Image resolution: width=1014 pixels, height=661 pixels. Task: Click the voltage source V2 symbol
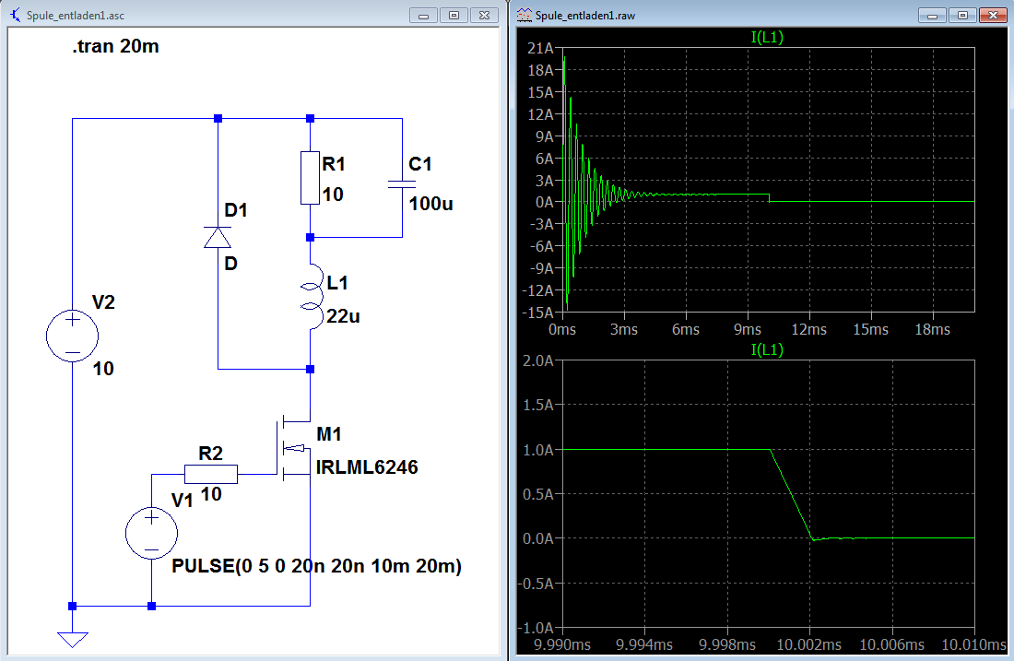coord(73,336)
